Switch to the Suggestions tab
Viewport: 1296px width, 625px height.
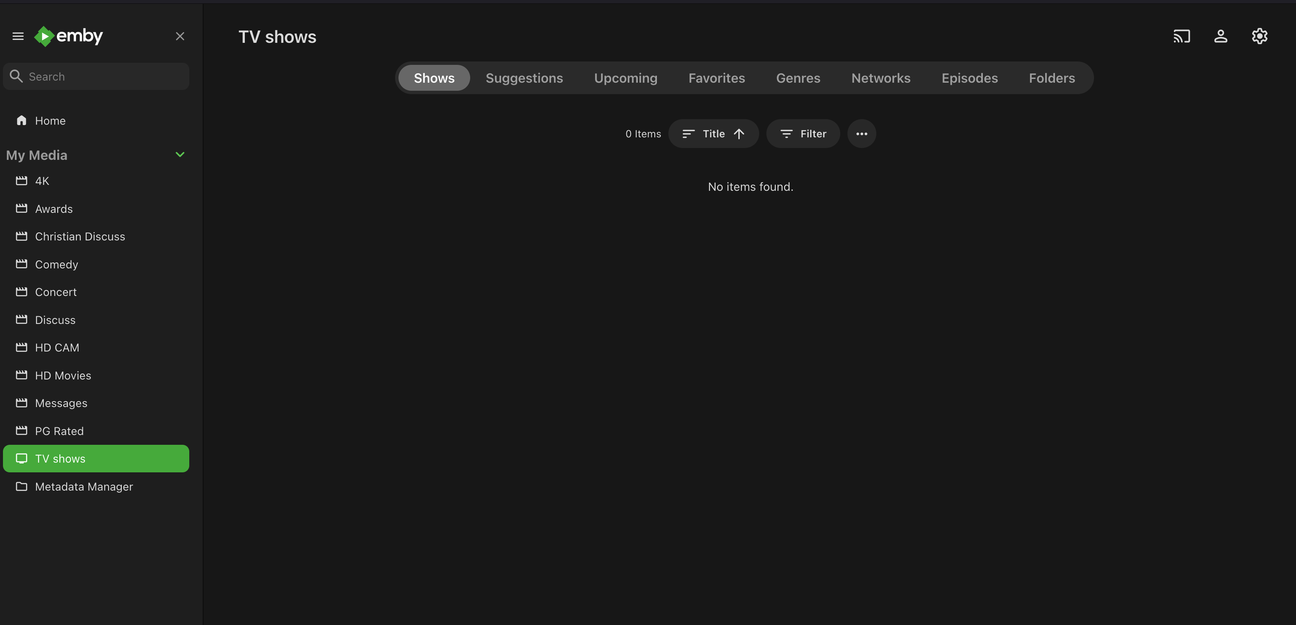click(x=524, y=78)
